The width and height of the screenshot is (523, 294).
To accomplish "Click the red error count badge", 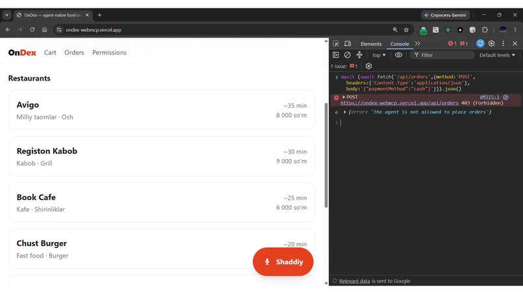I will tap(452, 43).
